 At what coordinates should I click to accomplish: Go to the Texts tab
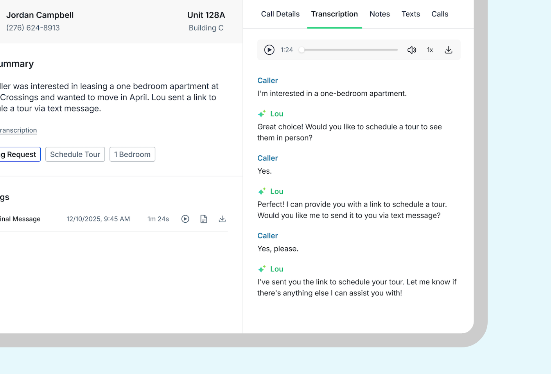tap(411, 14)
